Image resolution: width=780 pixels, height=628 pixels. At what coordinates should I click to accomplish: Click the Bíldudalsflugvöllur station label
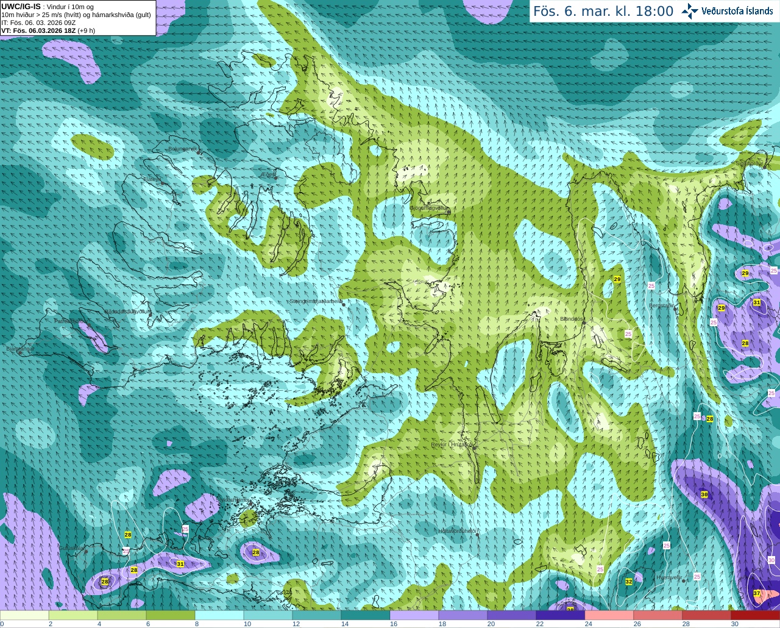(128, 312)
